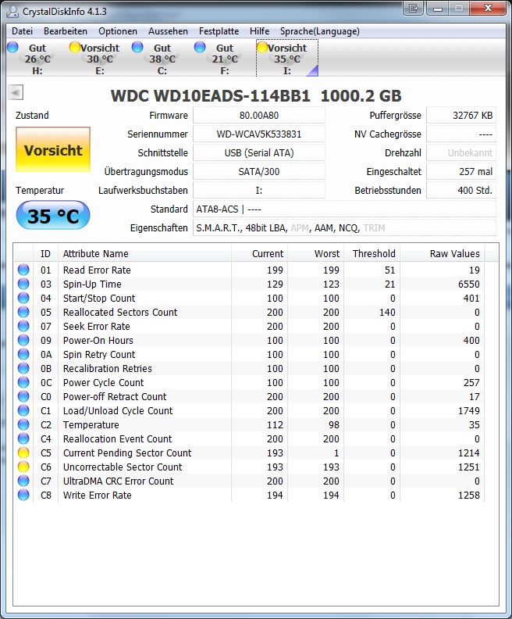
Task: Click raw value 6550 of Spin-Up Time
Action: [x=468, y=284]
